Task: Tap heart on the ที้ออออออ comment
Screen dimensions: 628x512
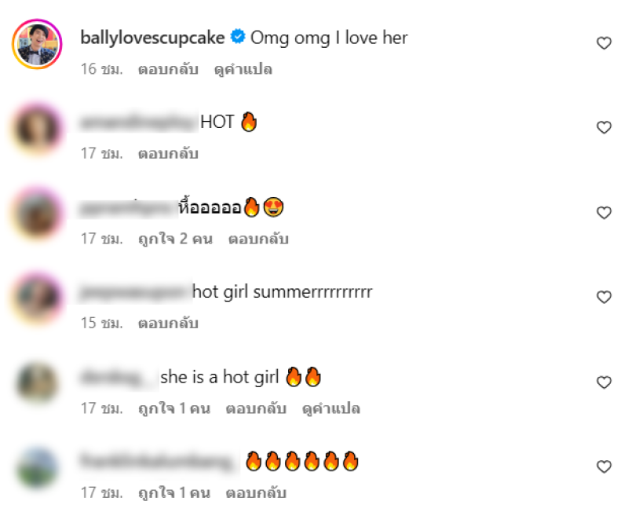Action: [x=604, y=213]
